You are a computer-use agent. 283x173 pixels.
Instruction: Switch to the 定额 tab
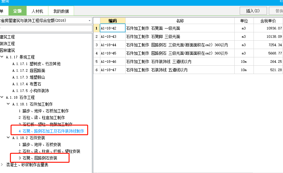click(18, 11)
